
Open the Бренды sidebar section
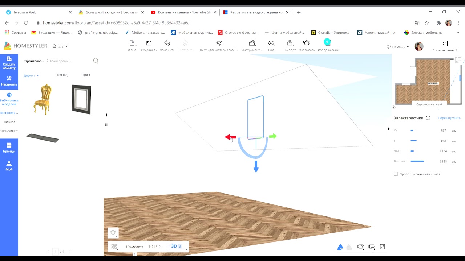coord(9,148)
